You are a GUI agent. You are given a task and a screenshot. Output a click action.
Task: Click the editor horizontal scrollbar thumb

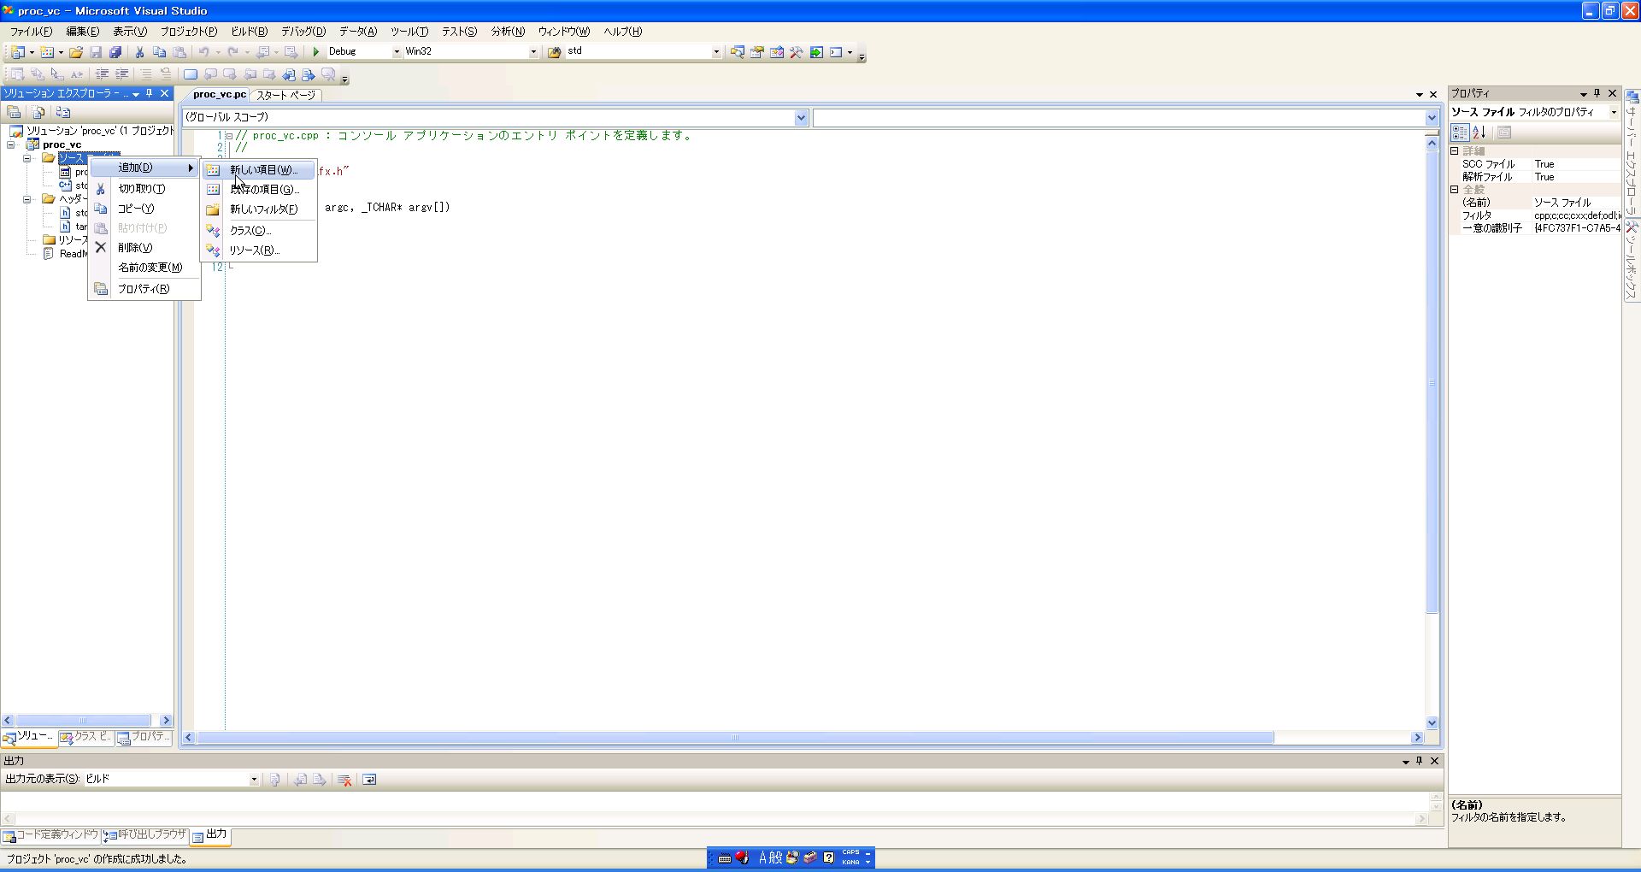(735, 738)
